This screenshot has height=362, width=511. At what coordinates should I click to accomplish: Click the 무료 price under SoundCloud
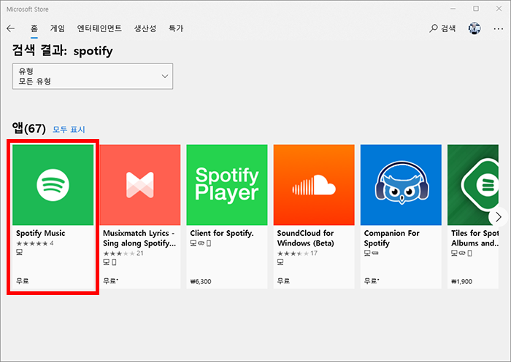[x=283, y=280]
